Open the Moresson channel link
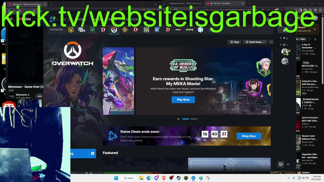Image resolution: width=324 pixels, height=182 pixels. click(x=21, y=95)
